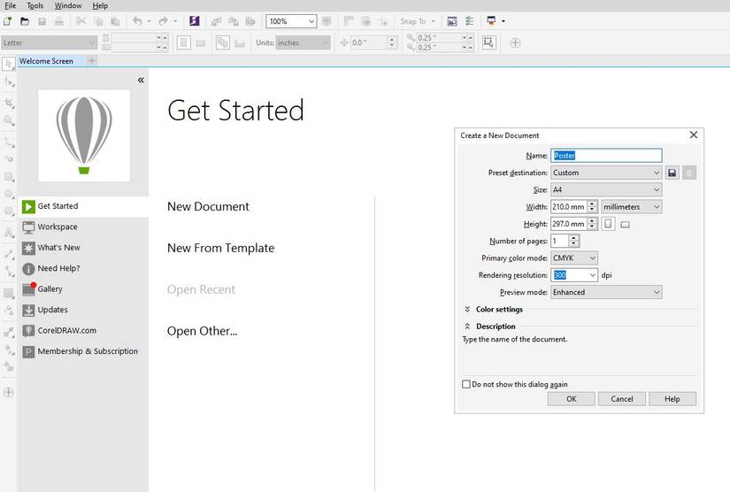Click the What's New icon
This screenshot has height=492, width=730.
(29, 249)
